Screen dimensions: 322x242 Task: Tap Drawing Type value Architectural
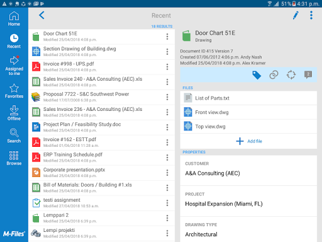[x=201, y=234]
